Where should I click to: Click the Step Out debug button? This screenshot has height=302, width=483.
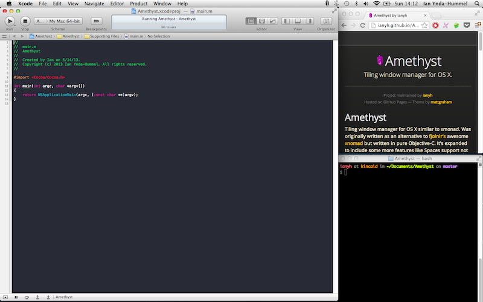click(x=48, y=297)
